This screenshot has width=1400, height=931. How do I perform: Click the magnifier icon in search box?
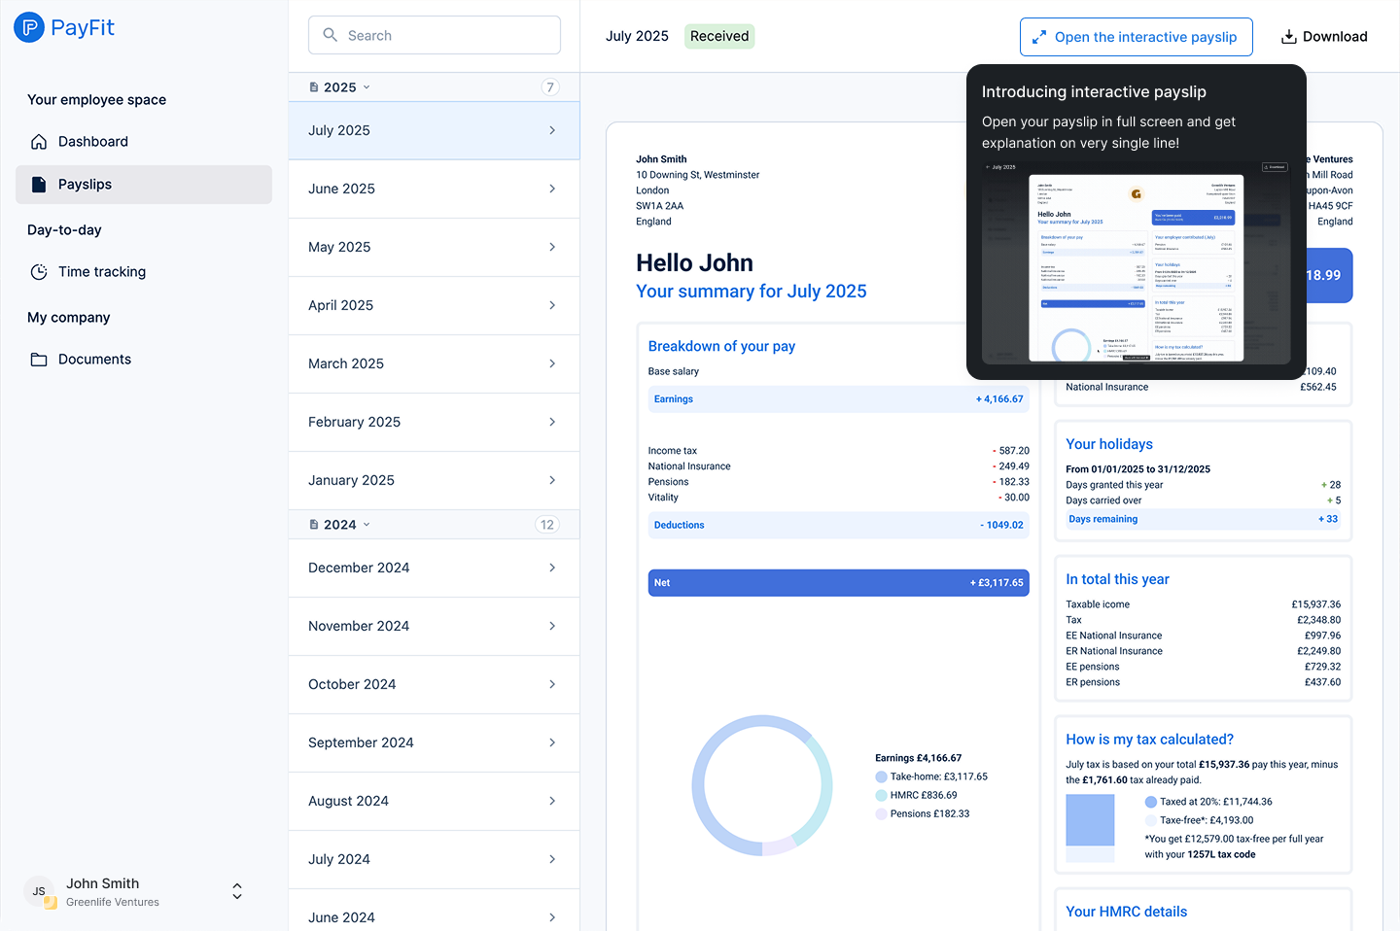(331, 35)
